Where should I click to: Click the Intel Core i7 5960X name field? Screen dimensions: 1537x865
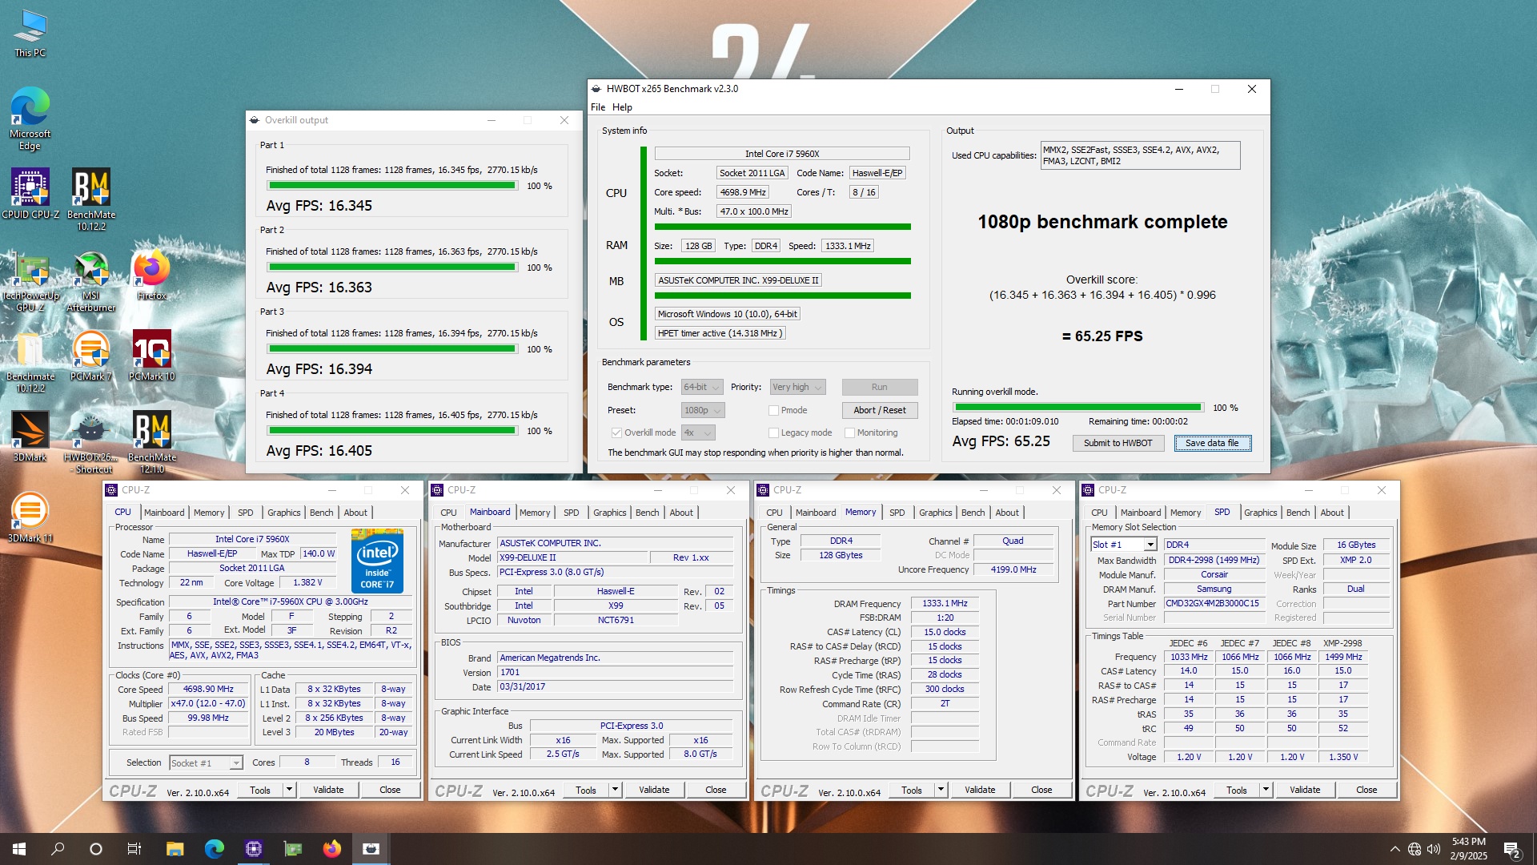point(781,154)
